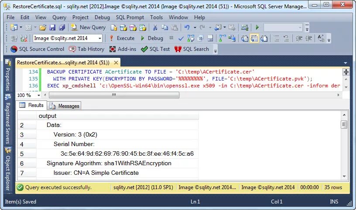The height and width of the screenshot is (210, 356).
Task: Click the New Project icon
Action: [x=14, y=27]
